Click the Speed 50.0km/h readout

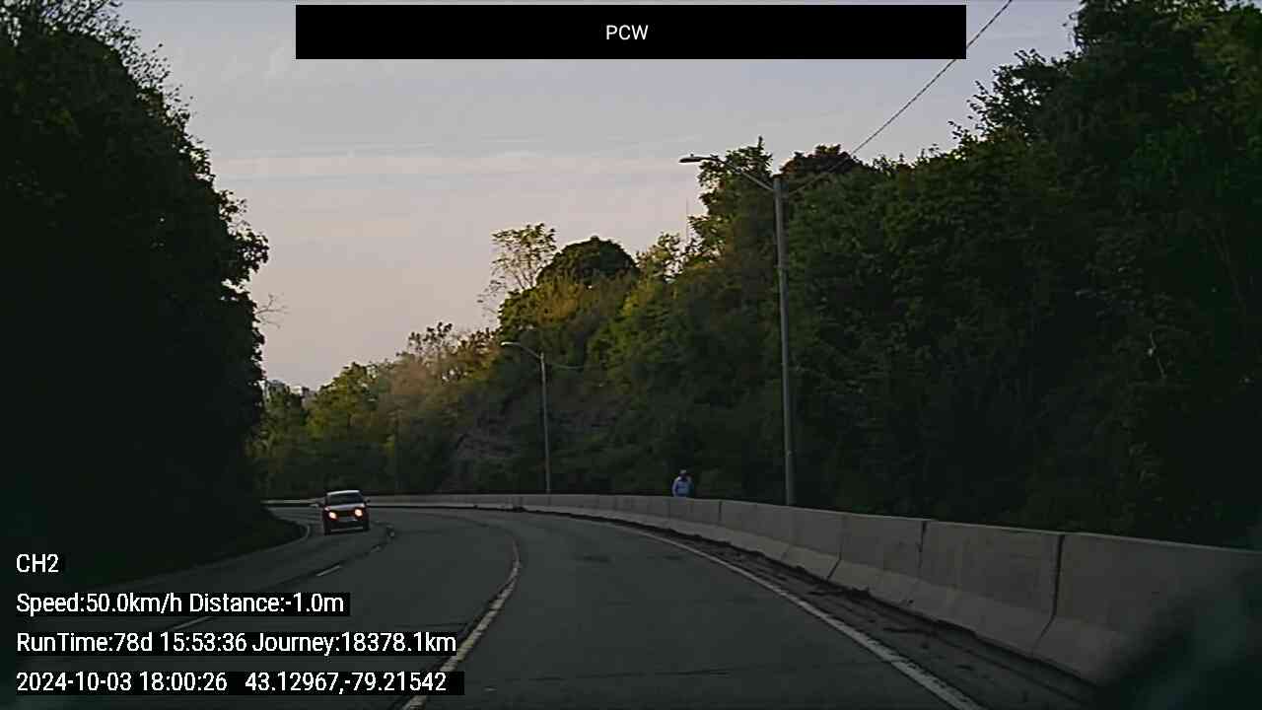(100, 603)
